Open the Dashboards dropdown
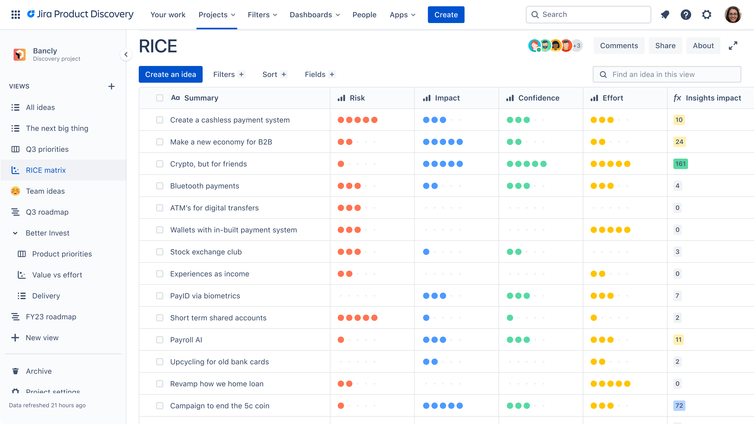Viewport: 754px width, 424px height. tap(315, 15)
